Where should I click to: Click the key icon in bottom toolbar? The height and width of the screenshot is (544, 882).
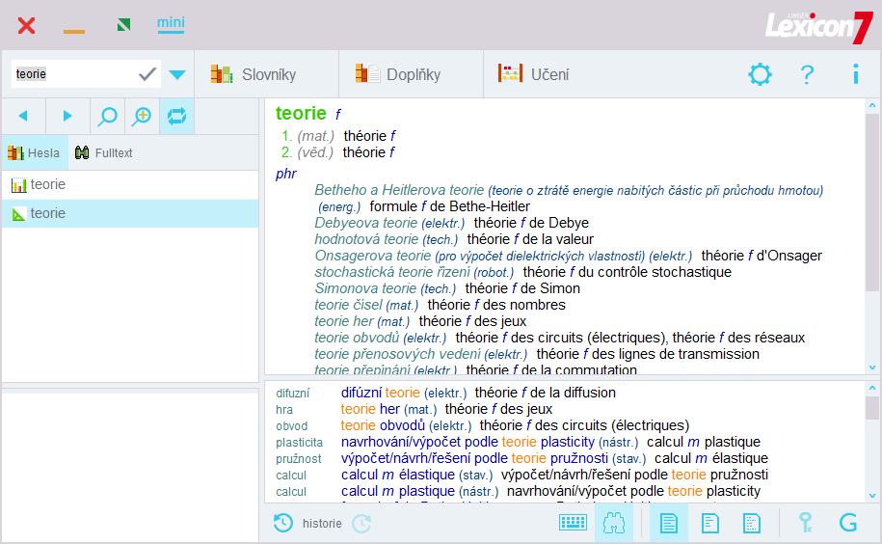pyautogui.click(x=805, y=523)
